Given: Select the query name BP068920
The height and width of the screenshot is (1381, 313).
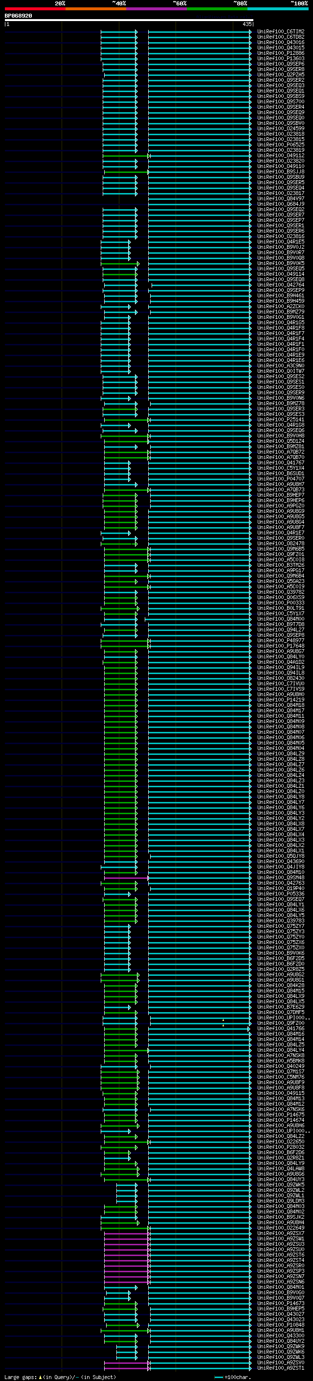Looking at the screenshot, I should pos(18,16).
